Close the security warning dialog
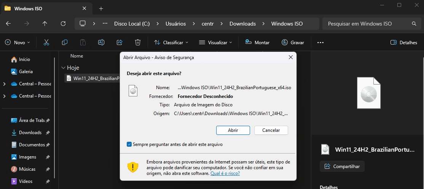 pos(291,58)
